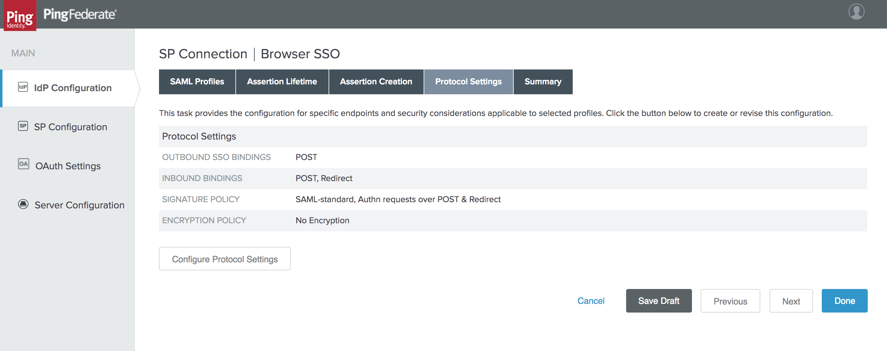Viewport: 887px width, 351px height.
Task: Advance with the Next button
Action: [x=791, y=301]
